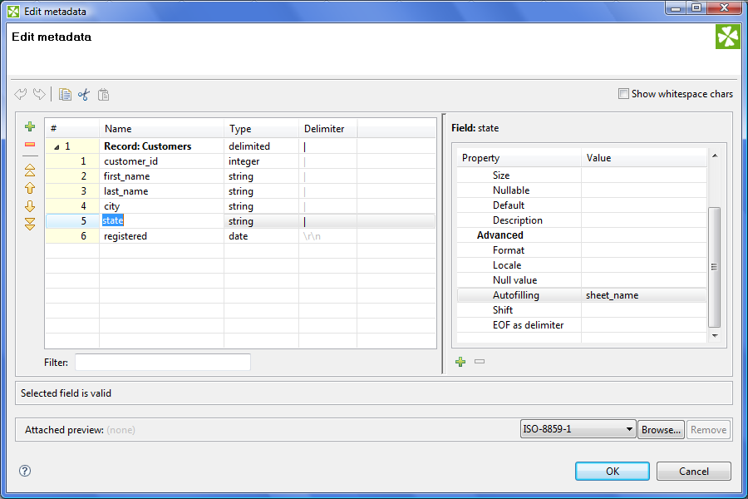Collapse the Record: Customers tree node
Image resolution: width=748 pixels, height=499 pixels.
coord(57,147)
